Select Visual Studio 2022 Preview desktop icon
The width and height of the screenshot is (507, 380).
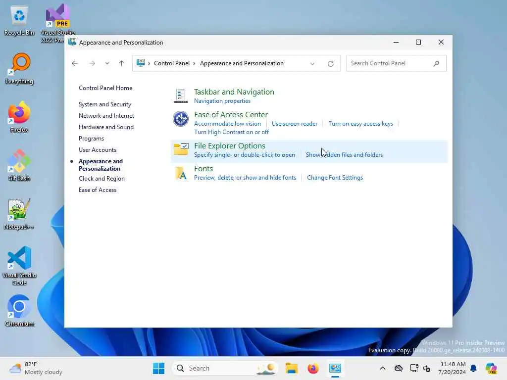point(58,23)
